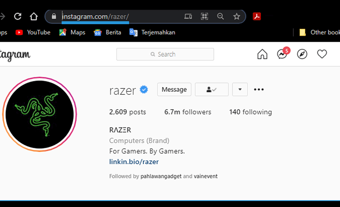This screenshot has width=340, height=207.
Task: Open activity notifications heart icon
Action: click(x=322, y=54)
